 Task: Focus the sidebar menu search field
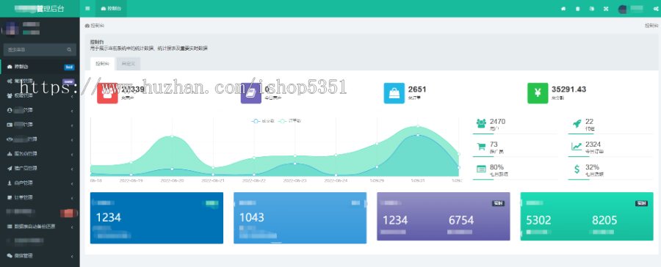[x=40, y=50]
